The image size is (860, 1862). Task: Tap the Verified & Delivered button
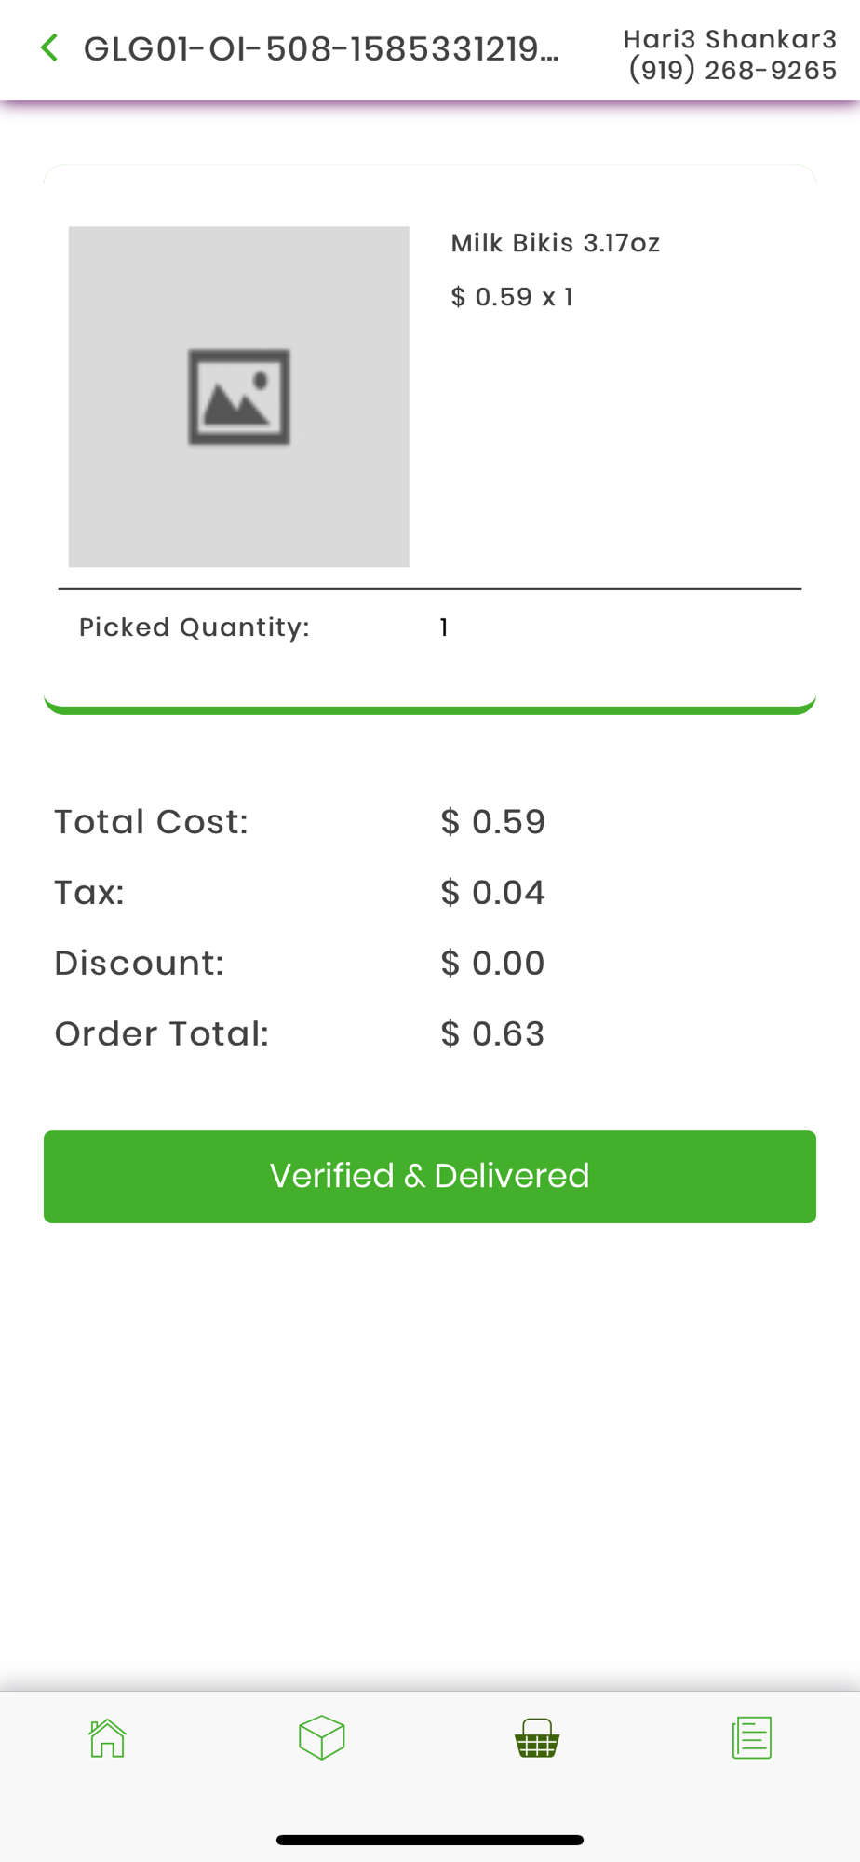[x=430, y=1176]
